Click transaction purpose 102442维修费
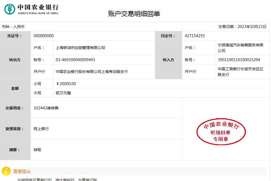The image size is (271, 181). point(46,108)
